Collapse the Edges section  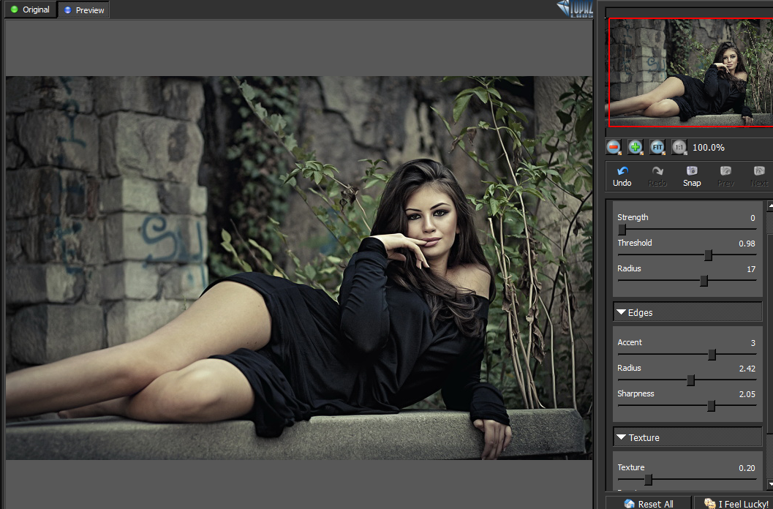(x=622, y=312)
